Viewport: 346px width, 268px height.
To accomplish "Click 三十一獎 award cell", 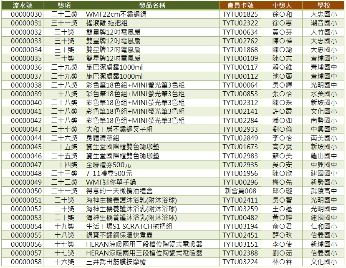I will click(64, 23).
